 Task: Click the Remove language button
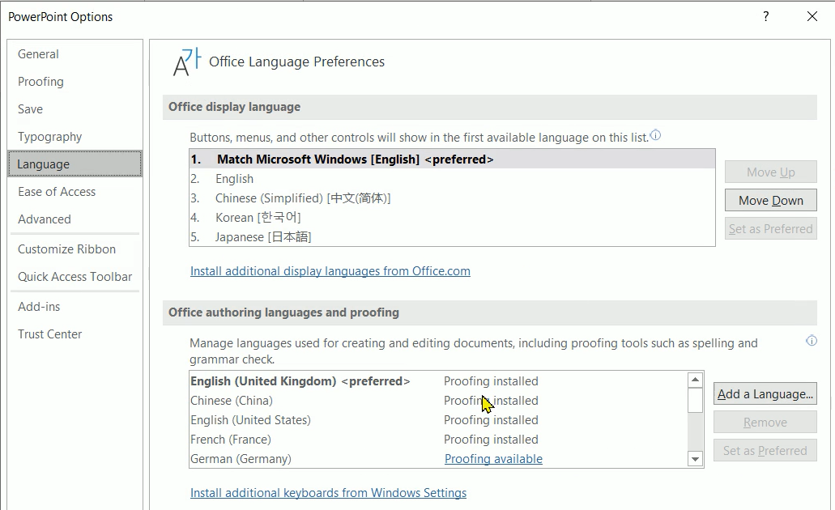tap(765, 422)
